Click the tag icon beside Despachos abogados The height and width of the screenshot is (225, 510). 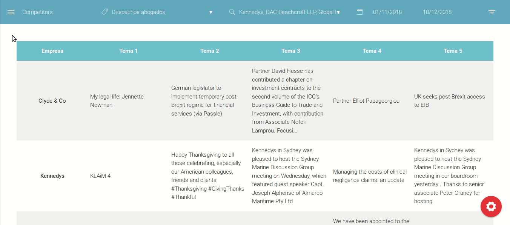104,12
